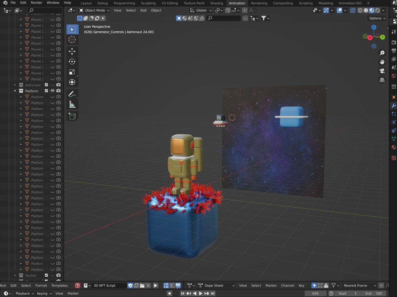
Task: Activate the Annotate tool
Action: pos(72,94)
